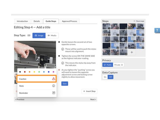Edit 'Gently loosen the second set' text
Image resolution: width=160 pixels, height=120 pixels.
click(77, 43)
